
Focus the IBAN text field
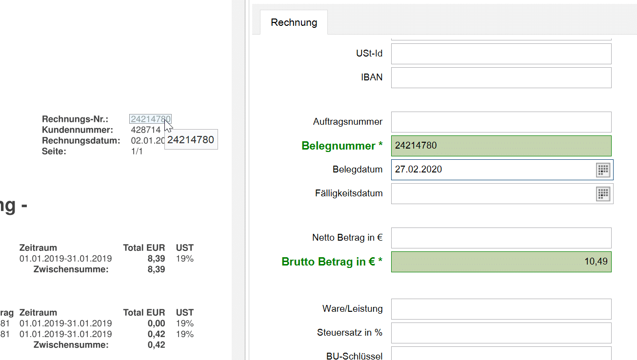[501, 77]
